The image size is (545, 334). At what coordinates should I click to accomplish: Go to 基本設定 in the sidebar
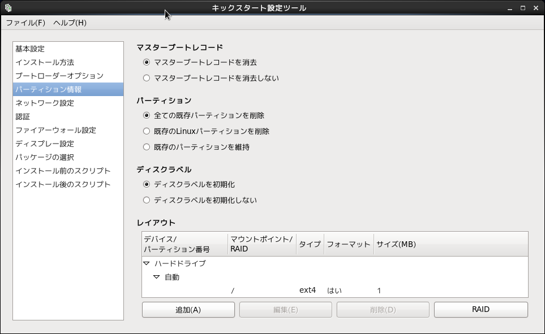30,49
